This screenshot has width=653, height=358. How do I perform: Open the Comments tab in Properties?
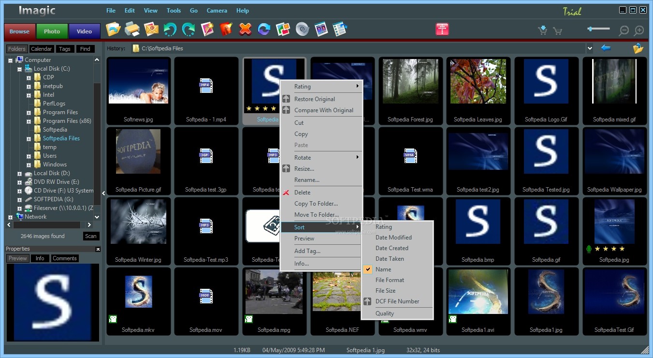point(65,258)
